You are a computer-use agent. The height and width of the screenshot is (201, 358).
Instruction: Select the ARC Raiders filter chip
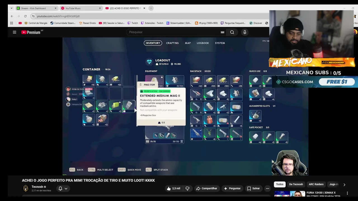316,184
